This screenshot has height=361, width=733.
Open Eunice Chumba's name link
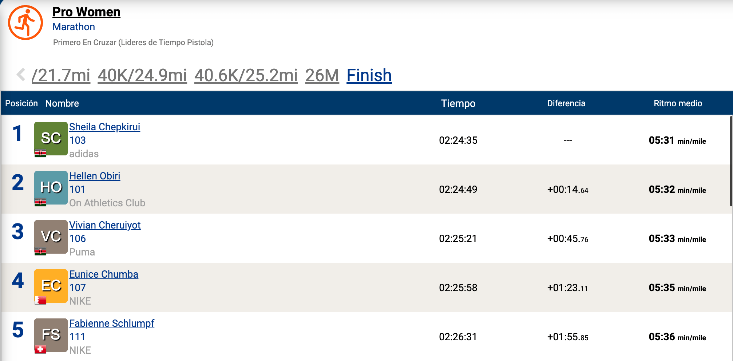pos(104,274)
